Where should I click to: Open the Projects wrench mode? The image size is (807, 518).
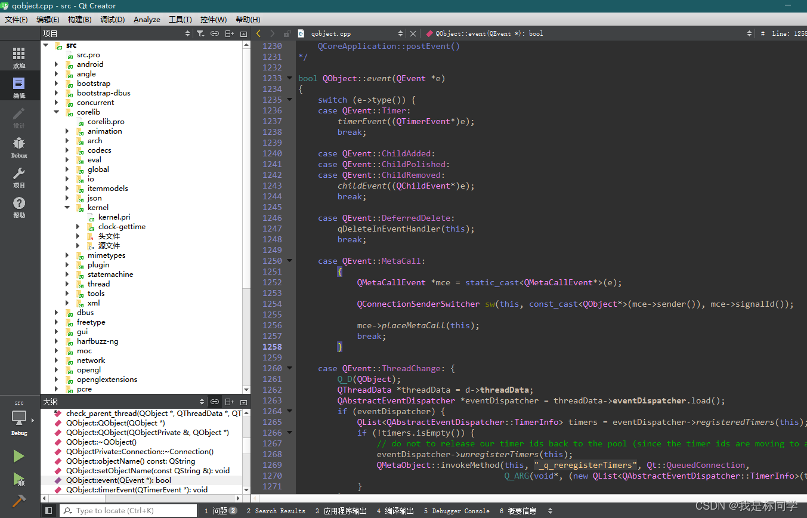[x=19, y=177]
